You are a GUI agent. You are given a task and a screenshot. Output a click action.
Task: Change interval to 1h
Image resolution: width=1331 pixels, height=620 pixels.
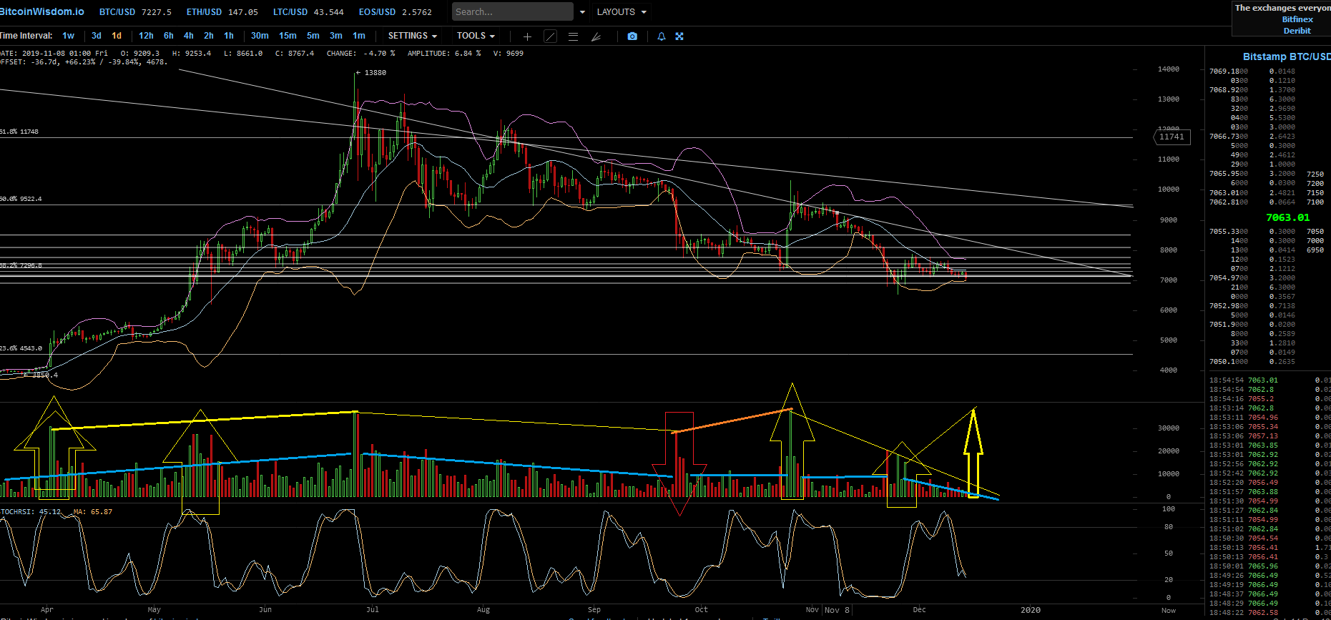coord(229,36)
